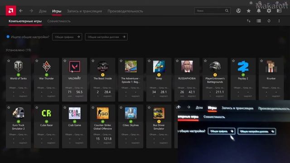Favorite Cities: Skylines with star

pos(121,108)
